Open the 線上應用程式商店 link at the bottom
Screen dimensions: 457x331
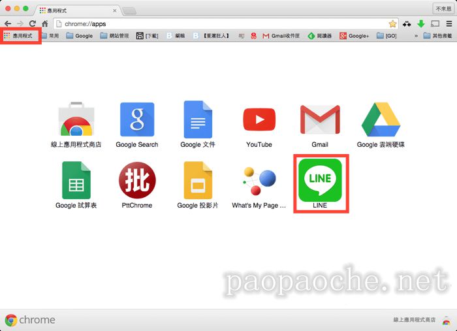[x=414, y=320]
